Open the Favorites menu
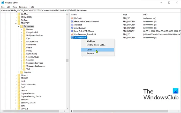 coord(23,7)
